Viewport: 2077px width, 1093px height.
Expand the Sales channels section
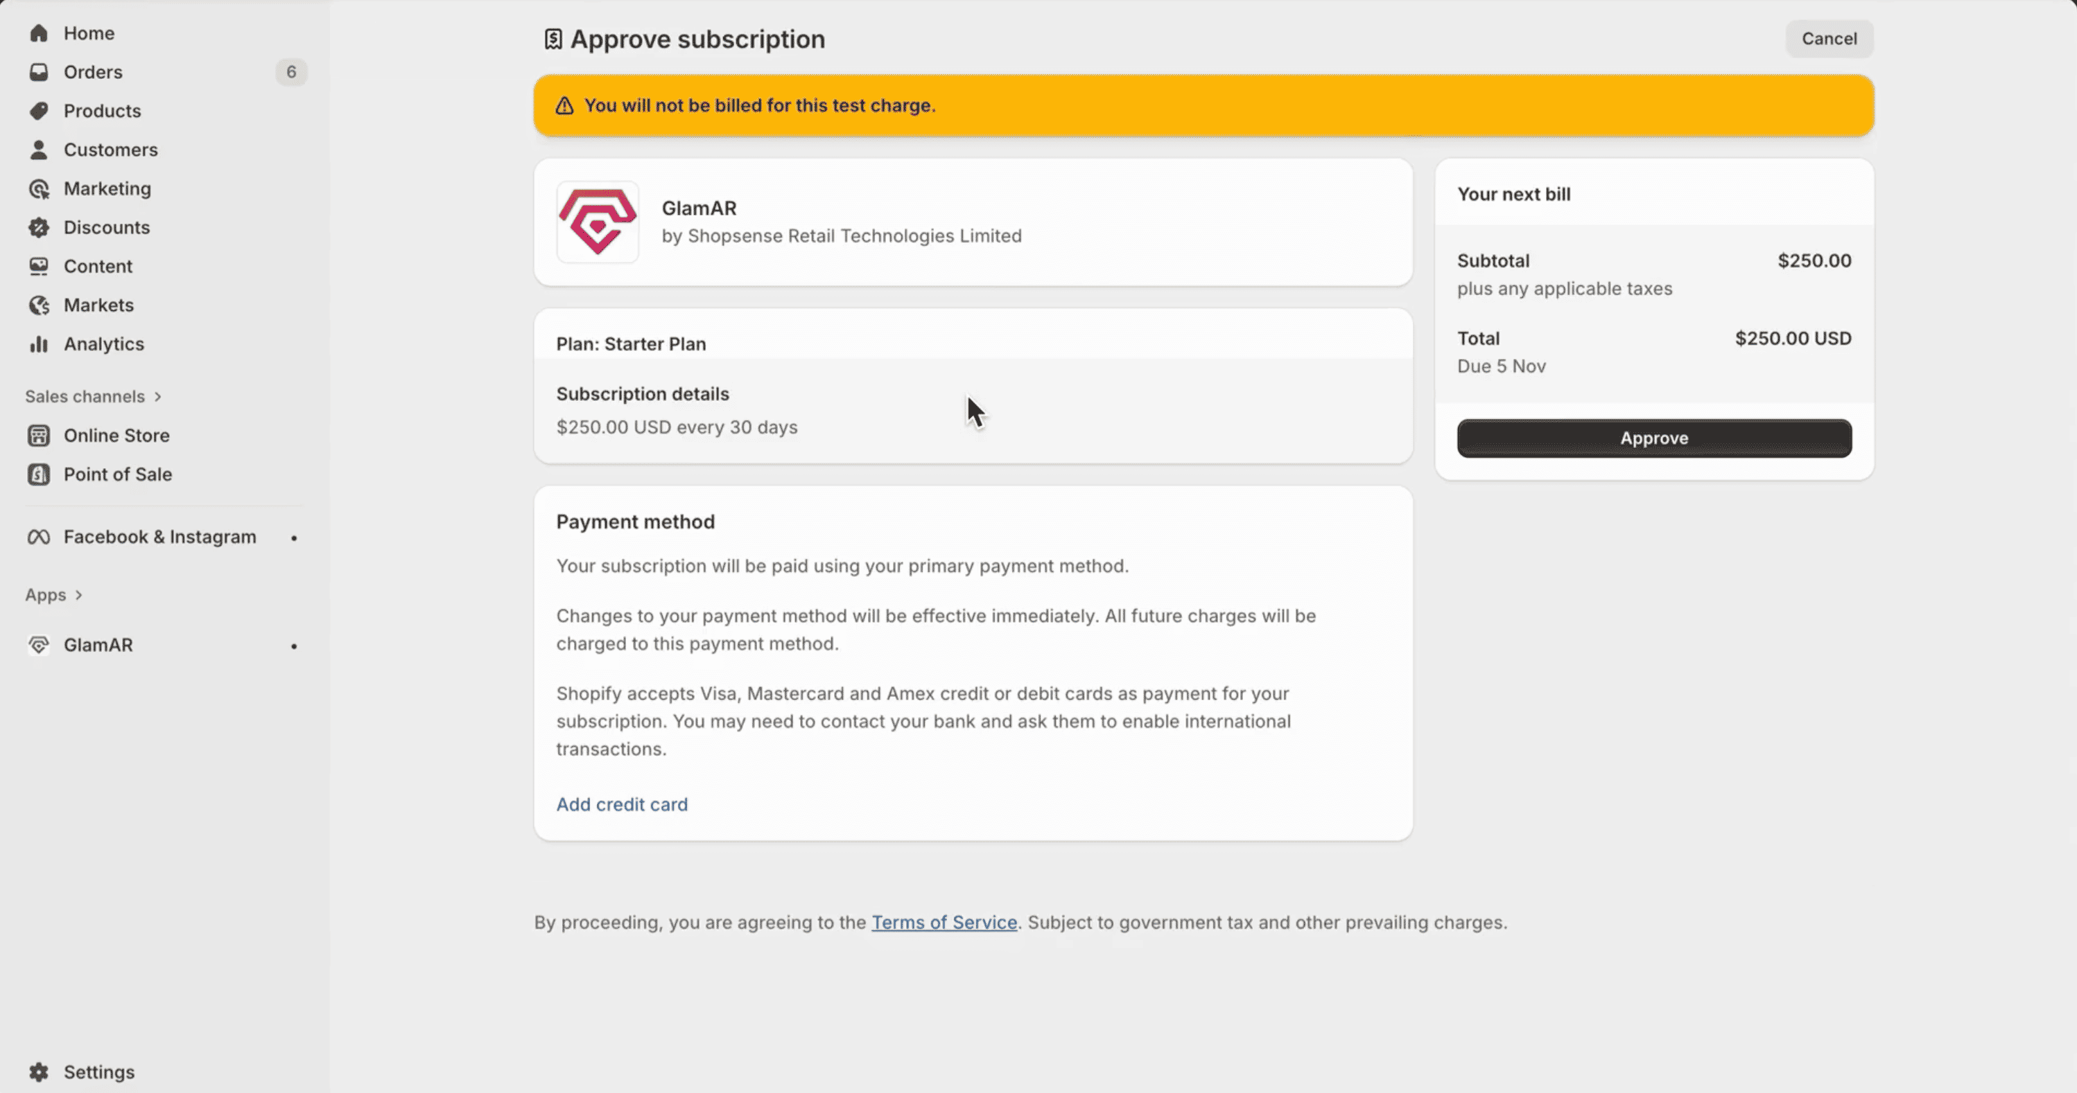pyautogui.click(x=158, y=396)
